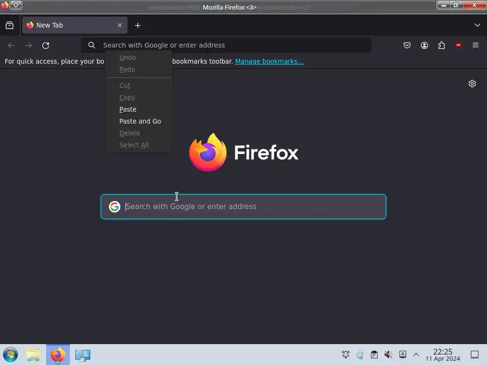Screen dimensions: 487x365
Task: Expand the hidden tray icons arrow
Action: [x=416, y=355]
